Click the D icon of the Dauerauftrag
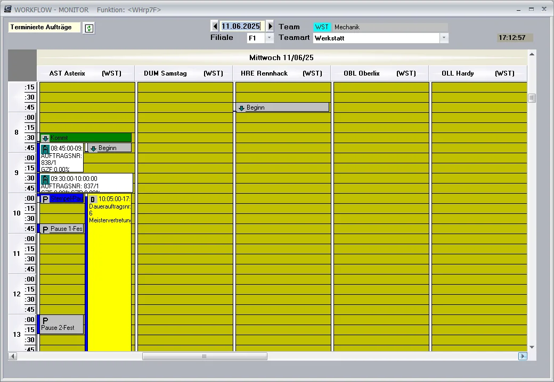 coord(93,200)
